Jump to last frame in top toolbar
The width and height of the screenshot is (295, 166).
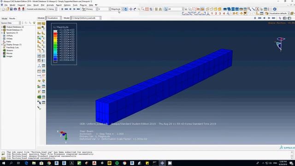tap(78, 9)
